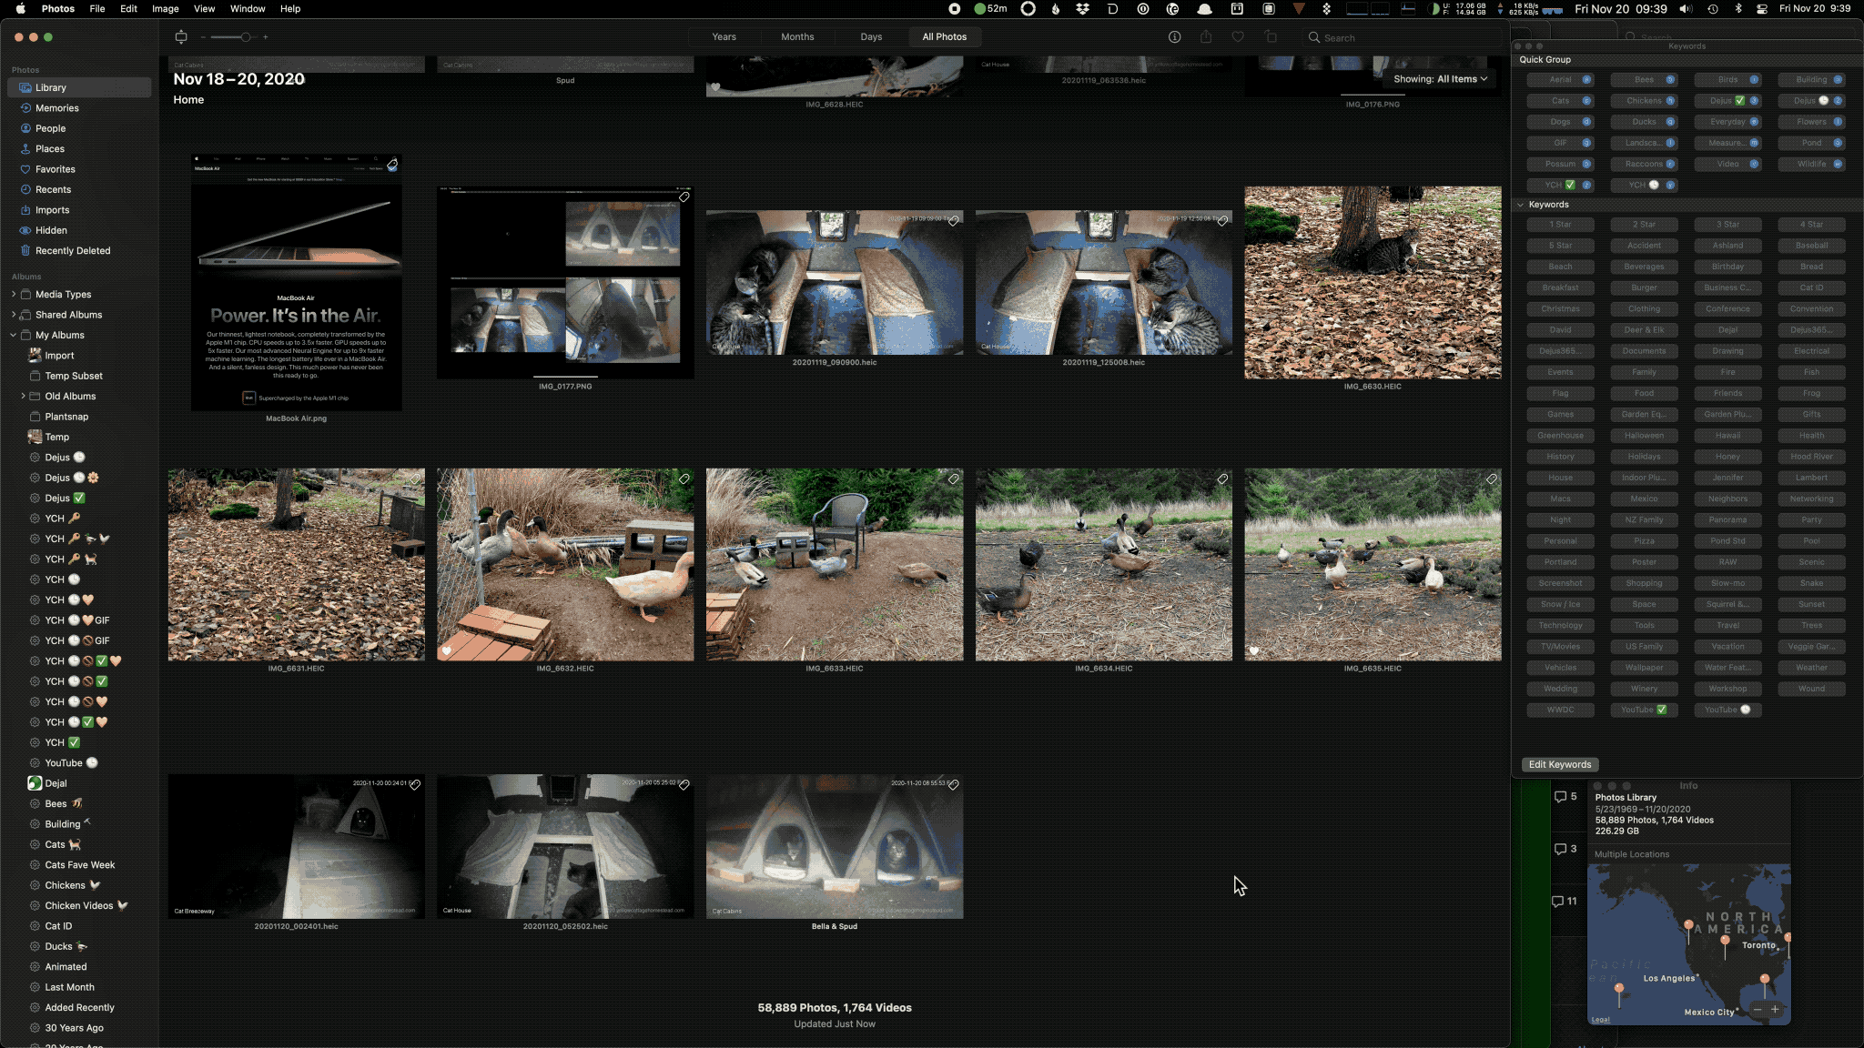This screenshot has width=1864, height=1048.
Task: Zoom in on the Info map
Action: 1775,1010
